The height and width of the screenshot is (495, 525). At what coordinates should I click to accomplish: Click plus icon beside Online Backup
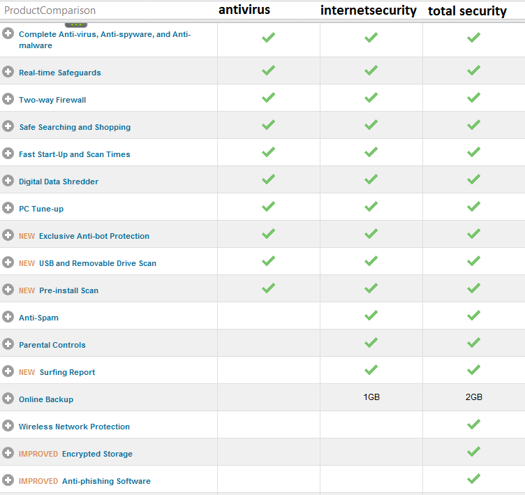[x=8, y=398]
